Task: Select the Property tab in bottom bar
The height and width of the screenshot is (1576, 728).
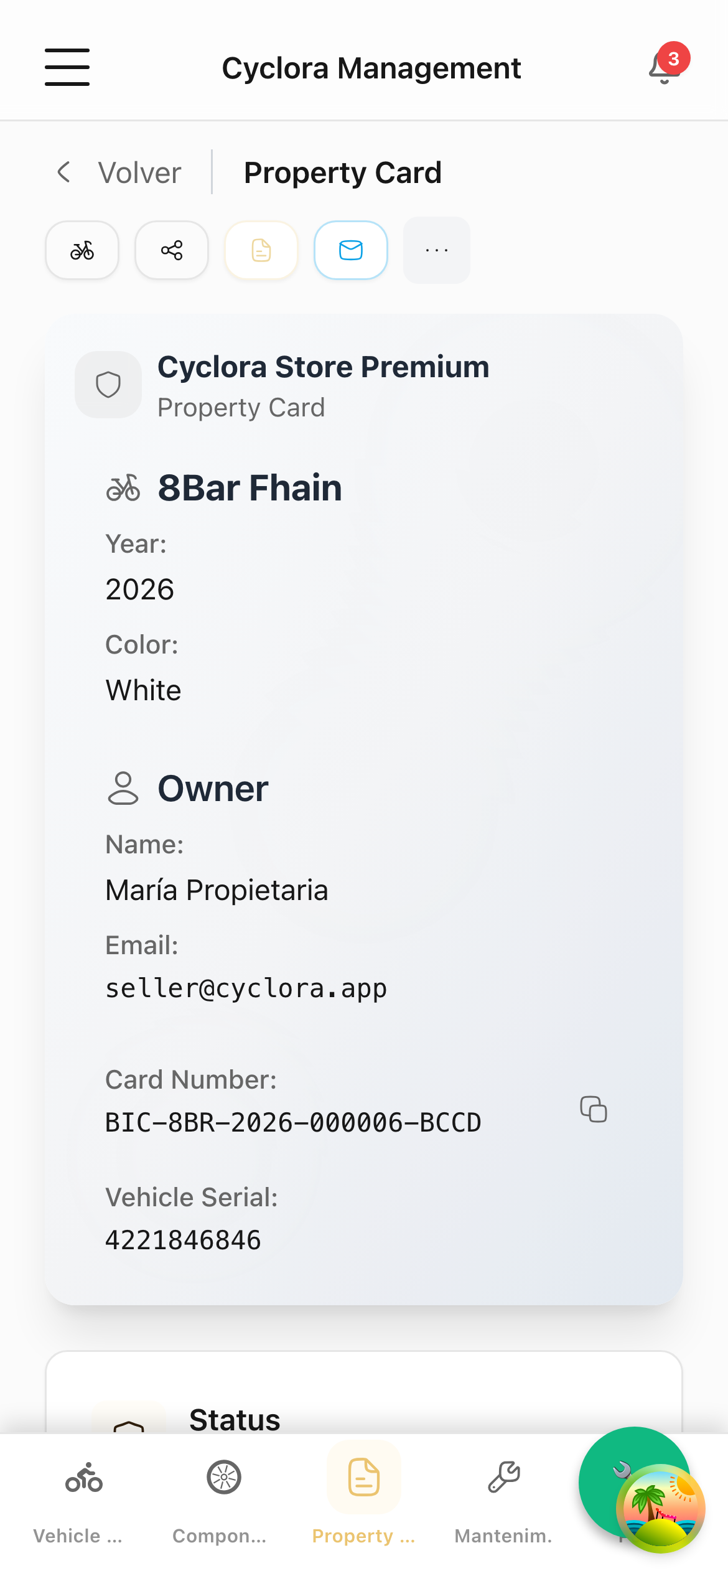Action: pos(364,1501)
